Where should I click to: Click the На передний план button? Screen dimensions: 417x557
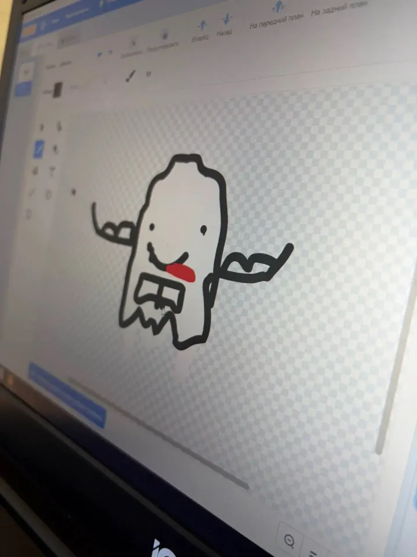tap(277, 21)
